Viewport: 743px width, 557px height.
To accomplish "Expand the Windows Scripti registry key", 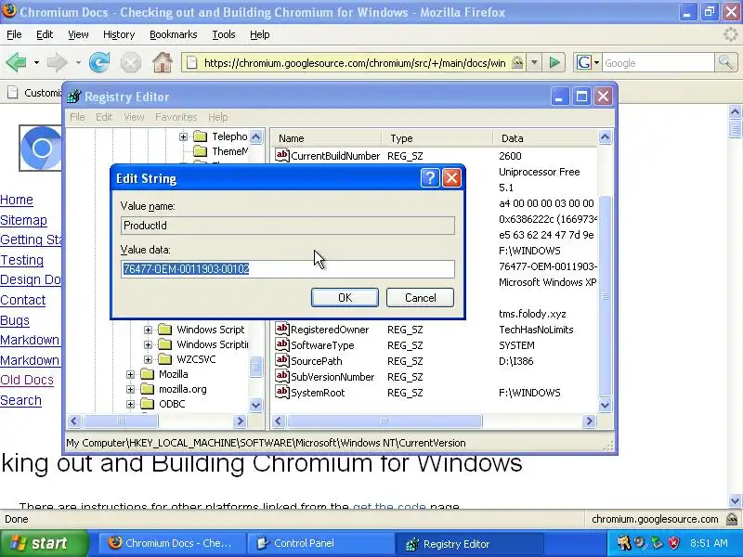I will coord(148,344).
